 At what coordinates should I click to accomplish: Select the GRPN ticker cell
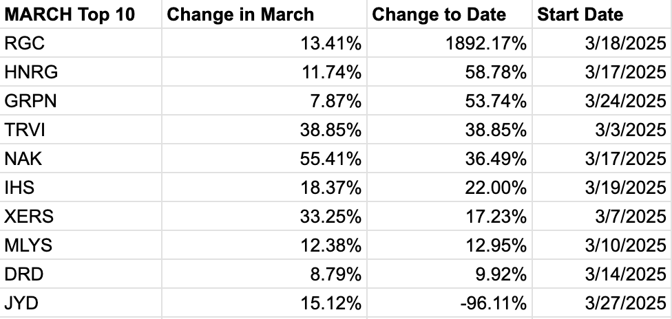click(x=81, y=100)
